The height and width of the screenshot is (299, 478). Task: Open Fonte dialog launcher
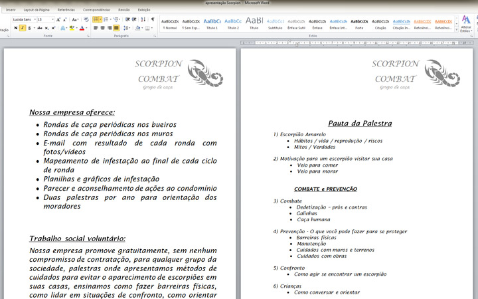point(88,36)
